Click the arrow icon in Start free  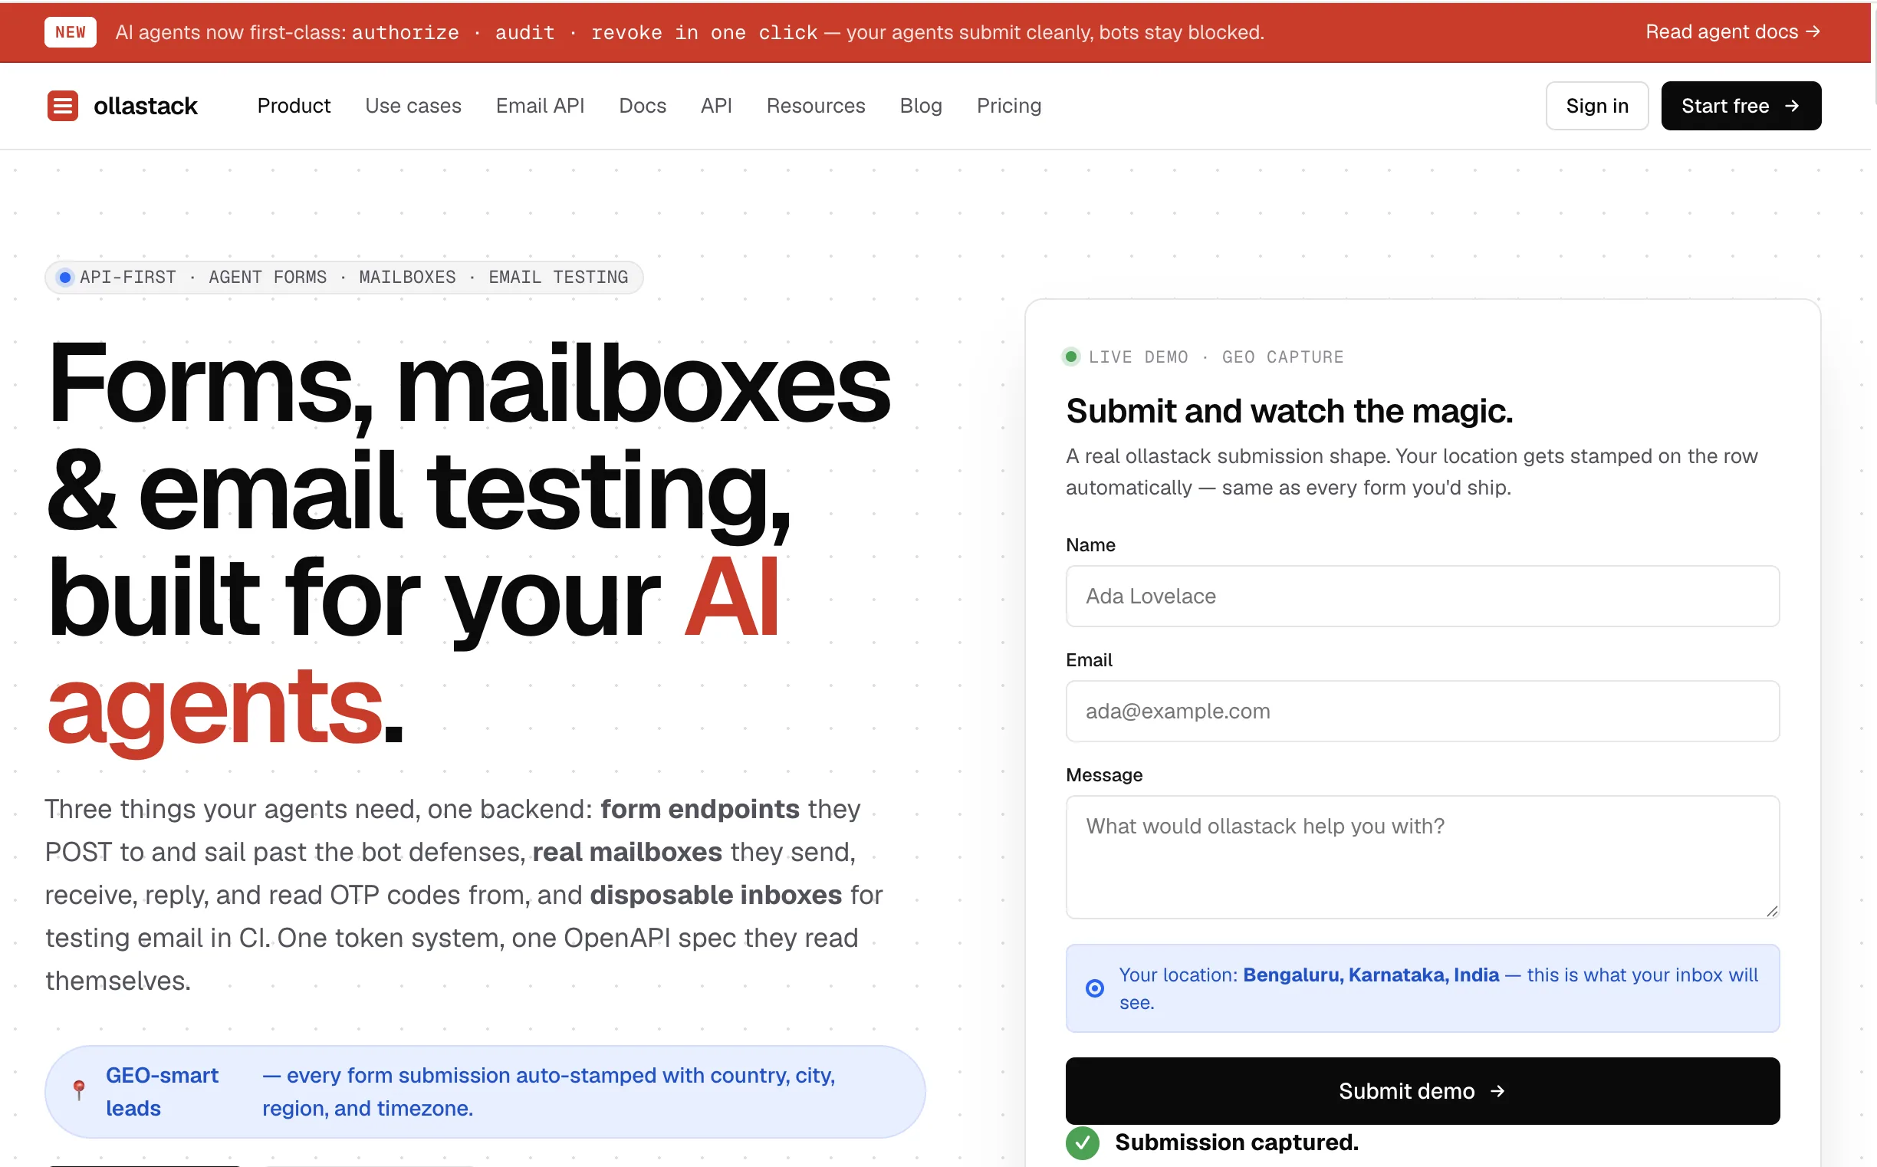pyautogui.click(x=1791, y=106)
